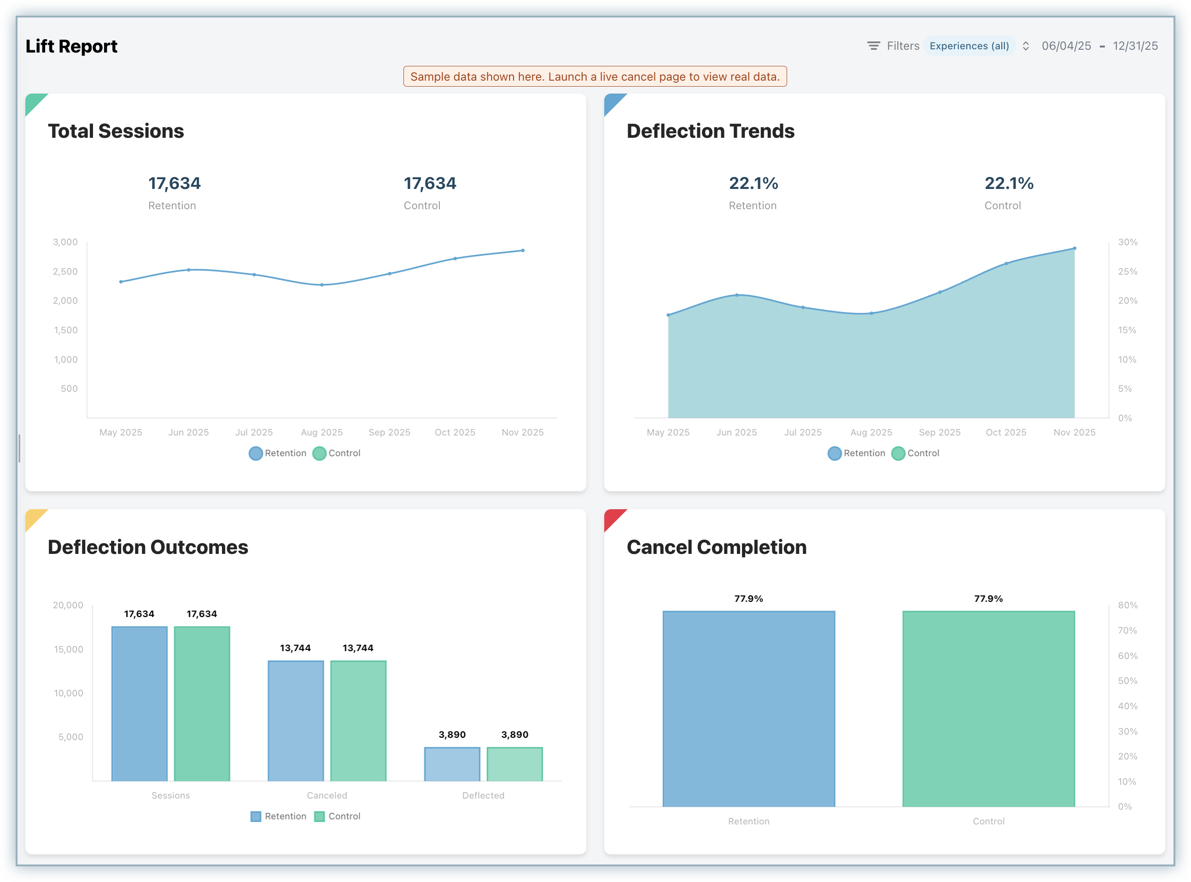Click the blue Retention bar in Cancel Completion
Viewport: 1191px width, 882px height.
(749, 710)
